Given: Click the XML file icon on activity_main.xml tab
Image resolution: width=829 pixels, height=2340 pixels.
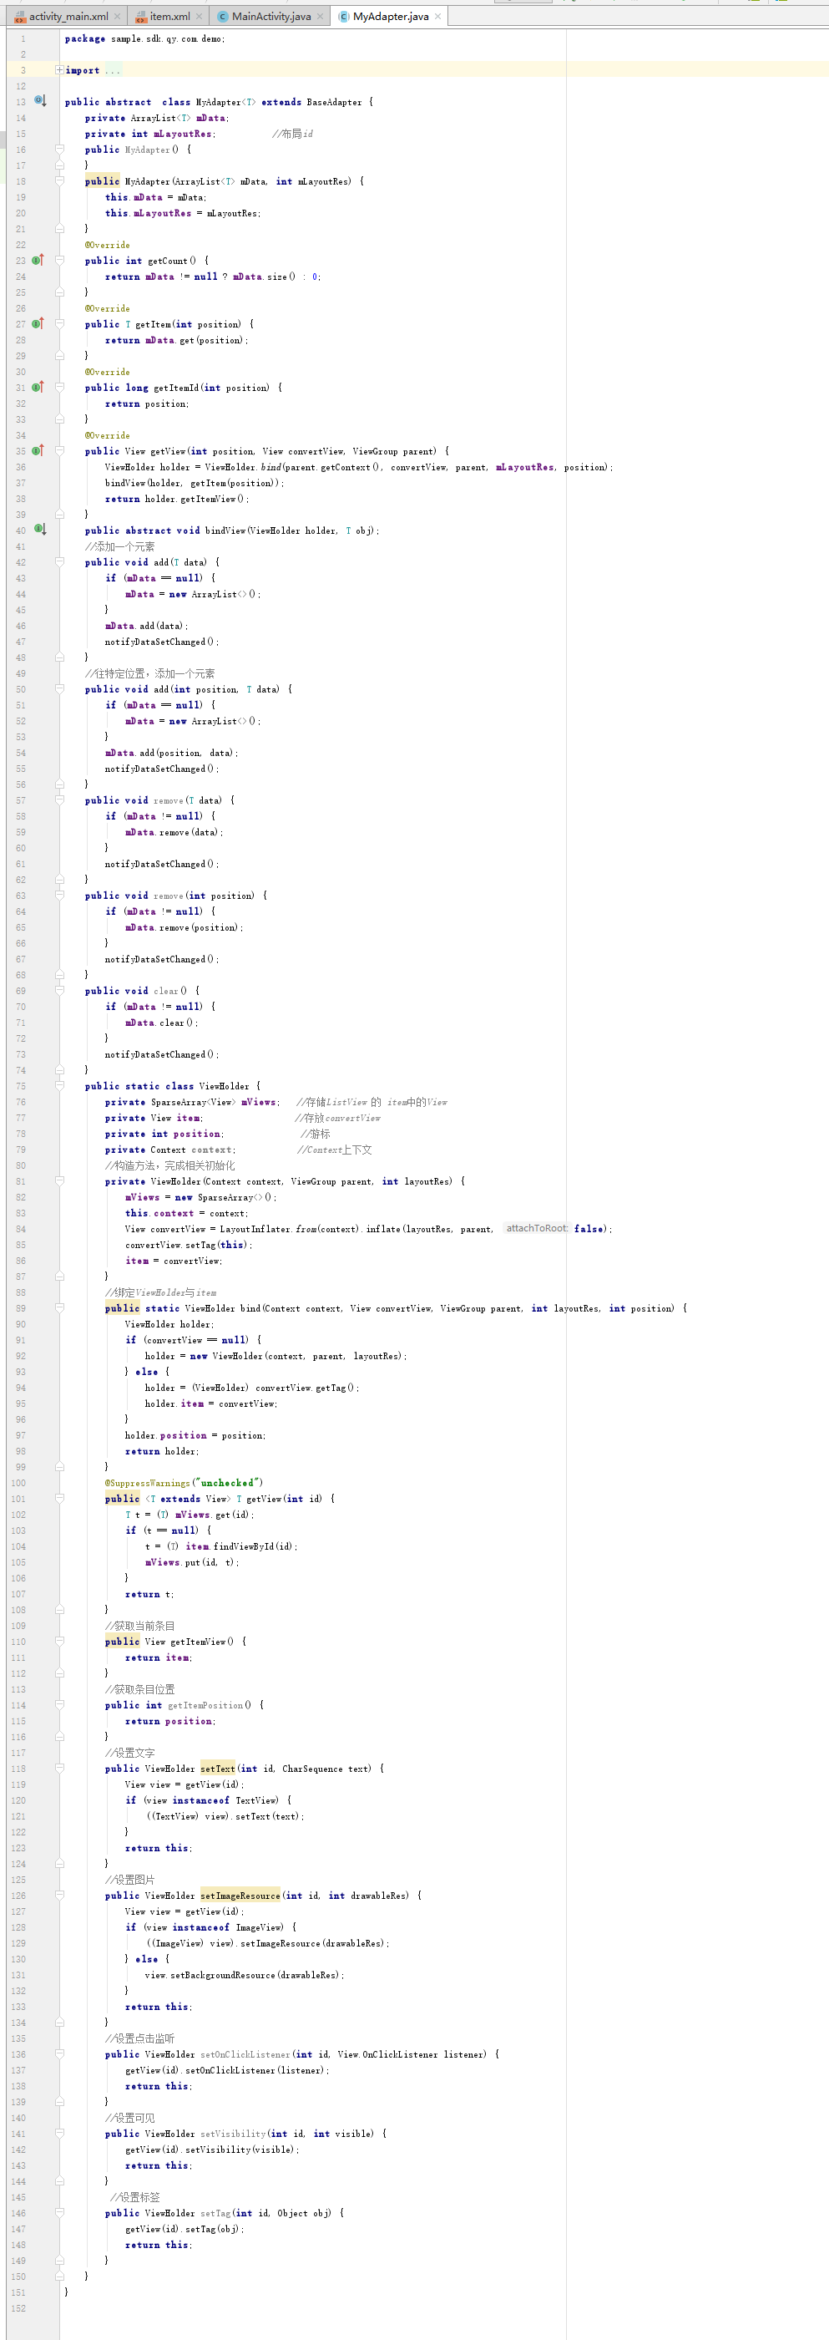Looking at the screenshot, I should tap(20, 17).
